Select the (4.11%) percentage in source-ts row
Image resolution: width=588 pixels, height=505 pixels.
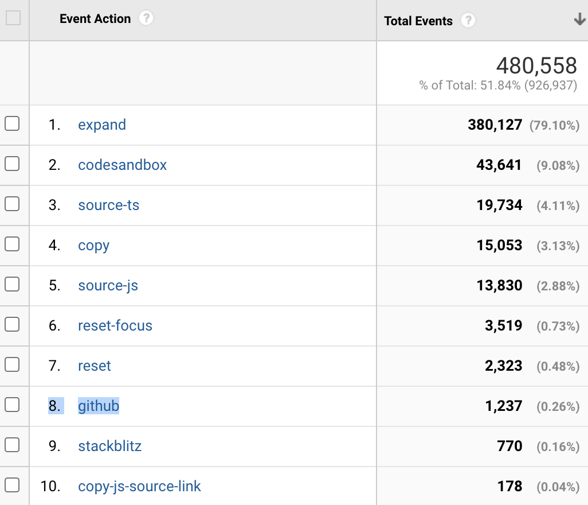coord(558,205)
